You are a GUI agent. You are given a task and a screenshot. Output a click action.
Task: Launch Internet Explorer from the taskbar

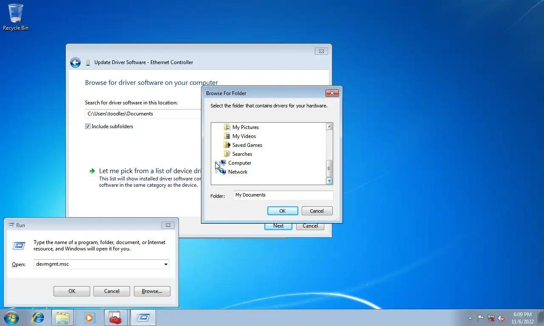(x=38, y=318)
